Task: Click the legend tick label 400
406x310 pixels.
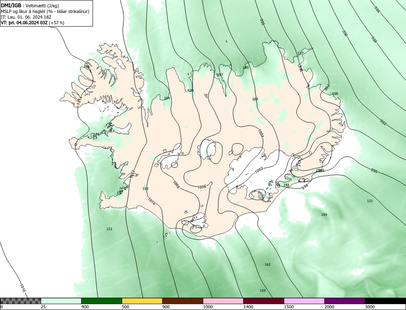Action: [x=85, y=307]
